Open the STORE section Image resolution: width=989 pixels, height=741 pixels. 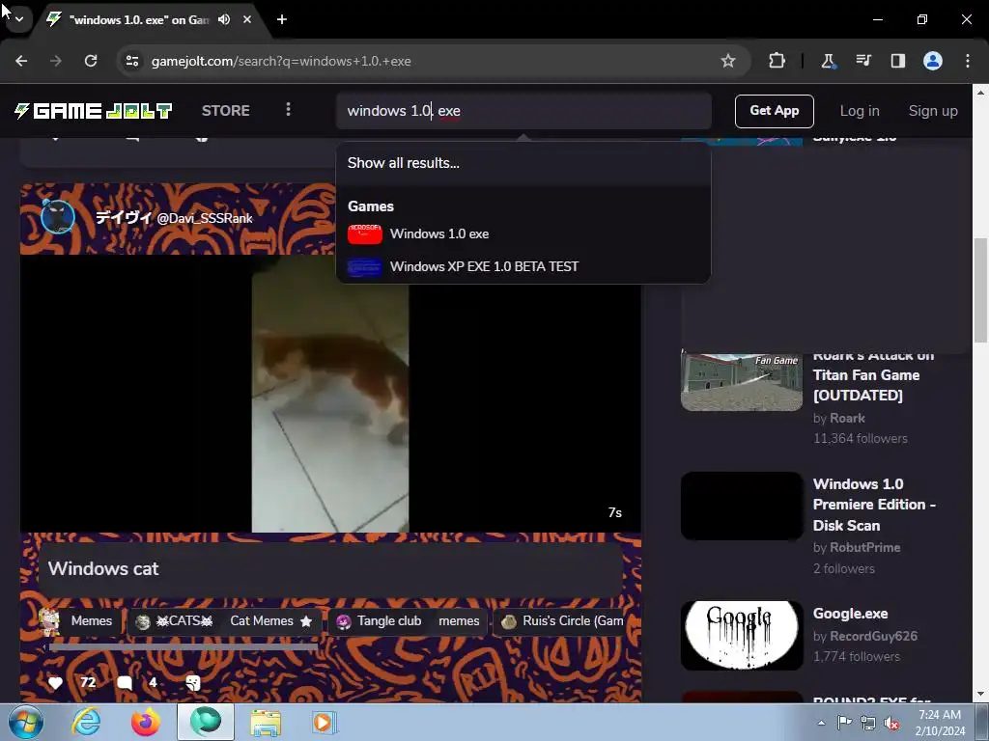pyautogui.click(x=226, y=111)
